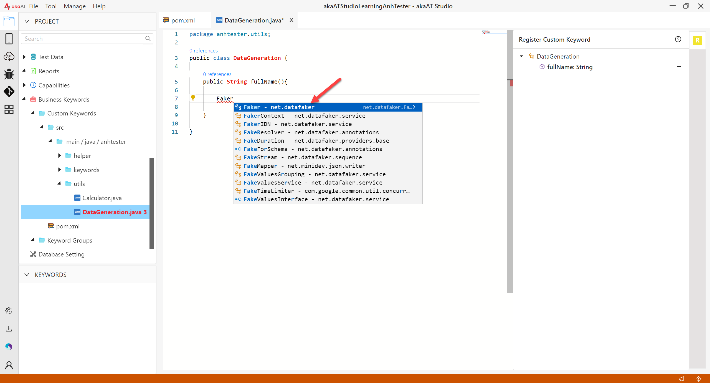Collapse the PROJECT panel
Viewport: 710px width, 383px height.
coord(27,21)
